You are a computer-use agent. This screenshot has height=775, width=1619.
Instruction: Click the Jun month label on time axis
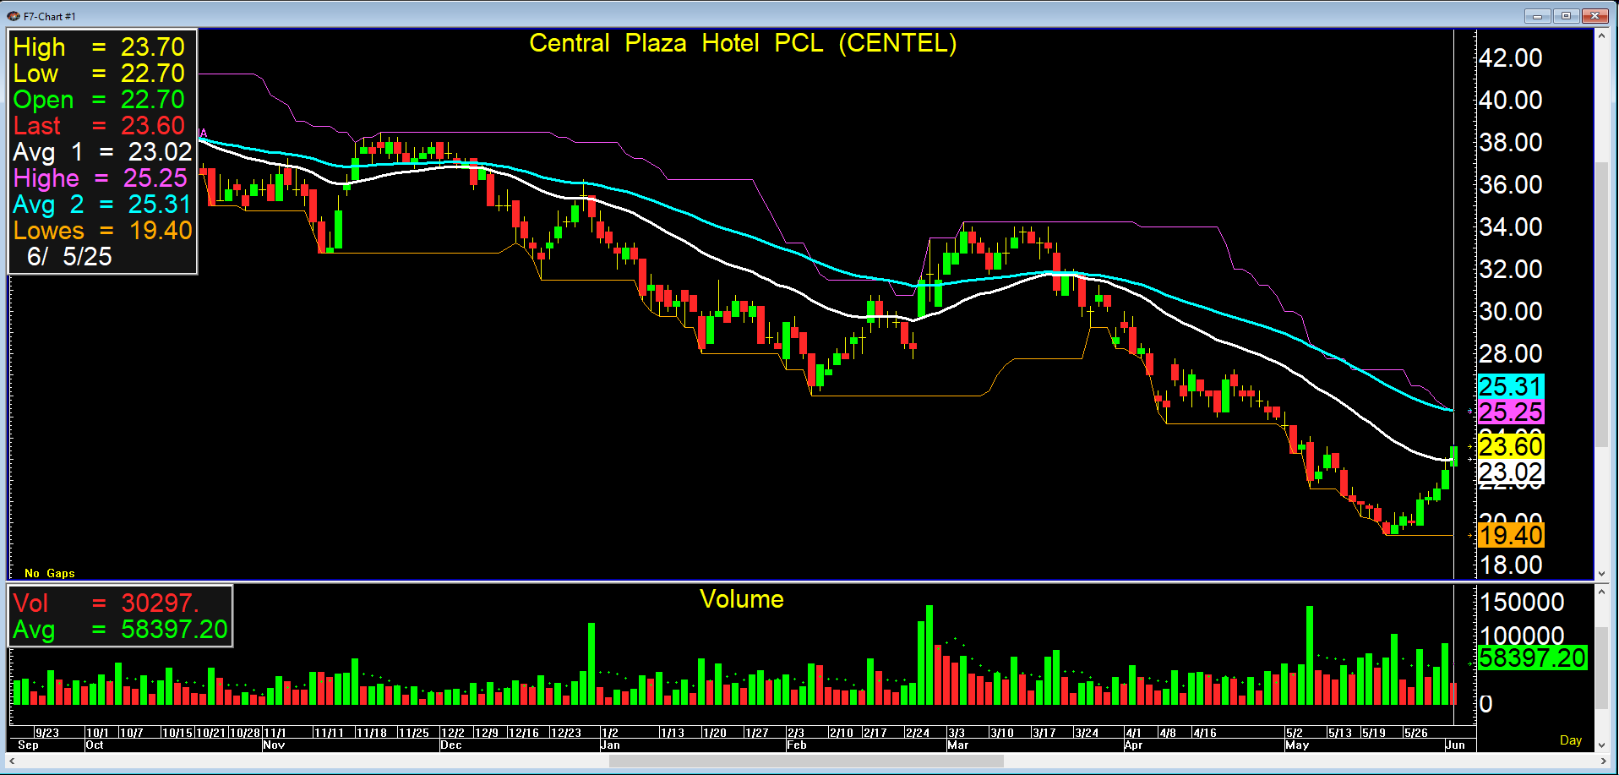[1455, 745]
